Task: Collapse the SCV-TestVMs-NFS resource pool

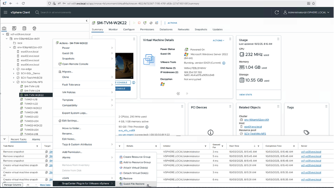Action: pyautogui.click(x=14, y=82)
